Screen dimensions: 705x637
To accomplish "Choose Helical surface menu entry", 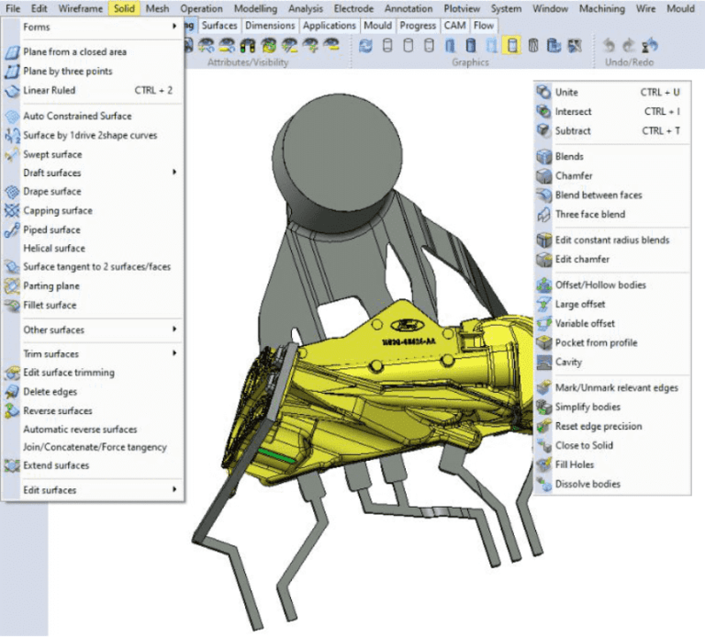I will click(x=93, y=249).
